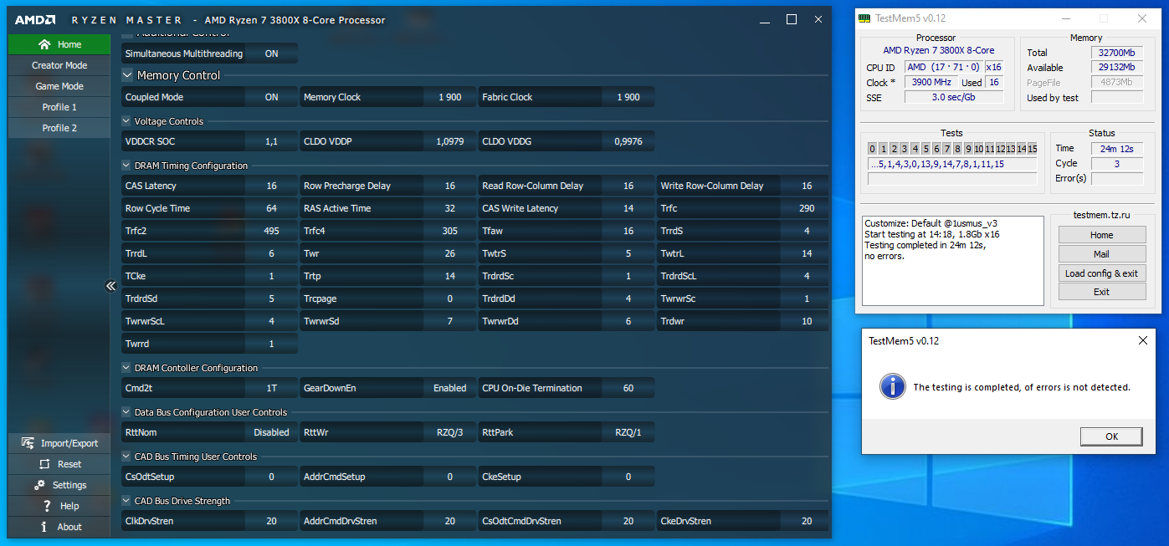The width and height of the screenshot is (1169, 546).
Task: Collapse DRAM Timing Configuration section
Action: click(126, 166)
